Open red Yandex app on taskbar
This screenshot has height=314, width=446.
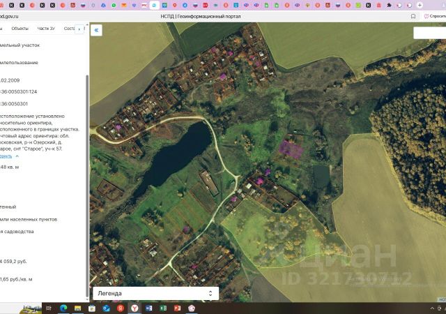(x=121, y=308)
